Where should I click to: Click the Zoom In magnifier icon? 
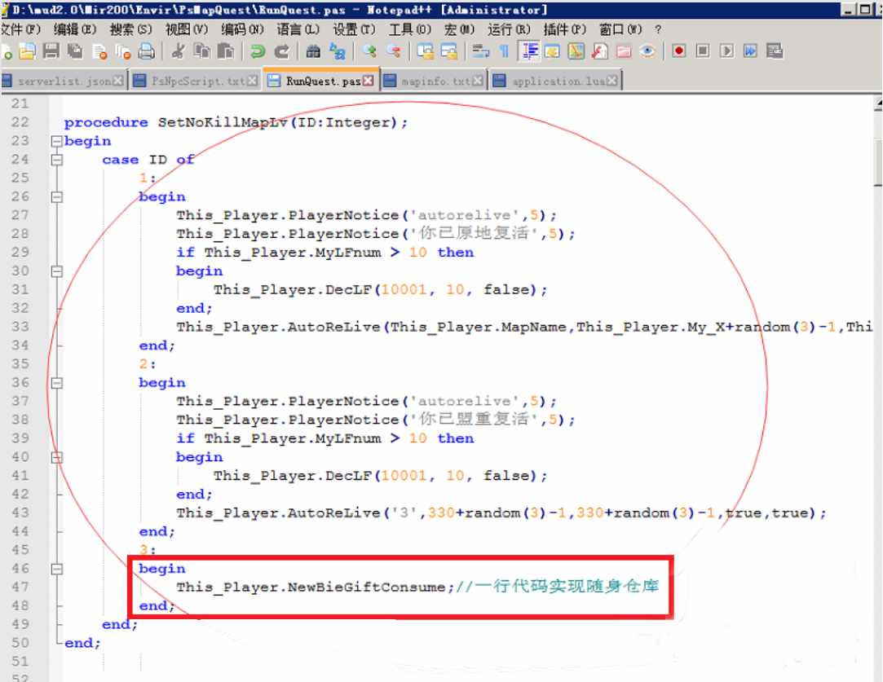370,51
